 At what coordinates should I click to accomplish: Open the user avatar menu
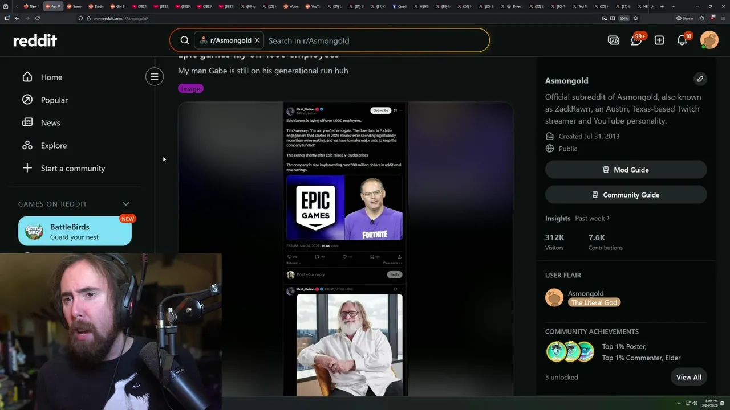[709, 40]
